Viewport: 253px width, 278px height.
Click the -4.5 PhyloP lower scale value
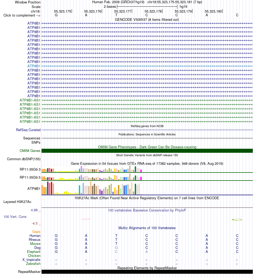click(x=35, y=224)
